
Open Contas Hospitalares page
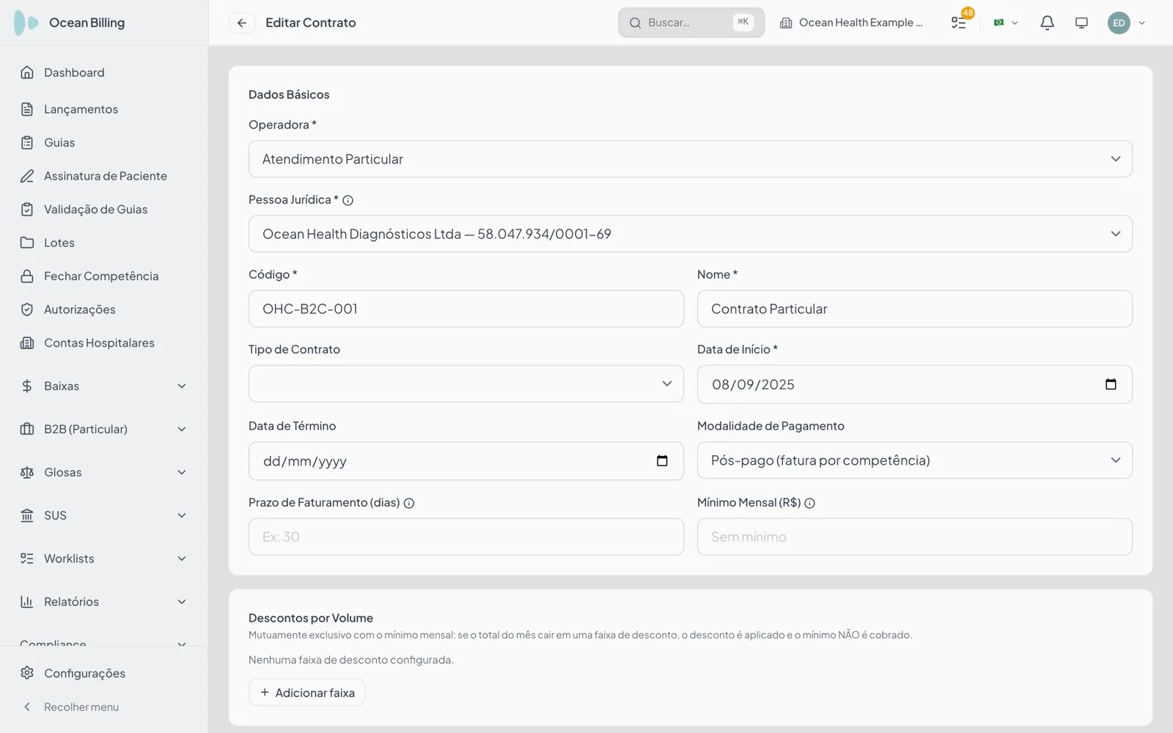click(x=103, y=342)
